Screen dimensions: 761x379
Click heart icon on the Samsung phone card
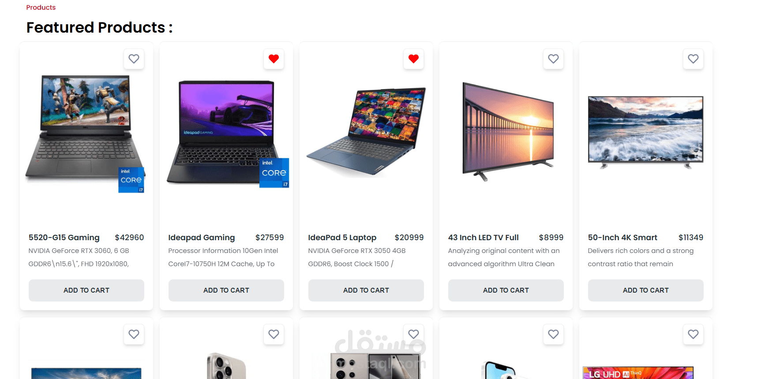coord(413,334)
